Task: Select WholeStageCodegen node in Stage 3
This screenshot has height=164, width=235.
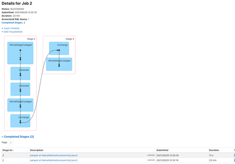Action: click(x=59, y=64)
